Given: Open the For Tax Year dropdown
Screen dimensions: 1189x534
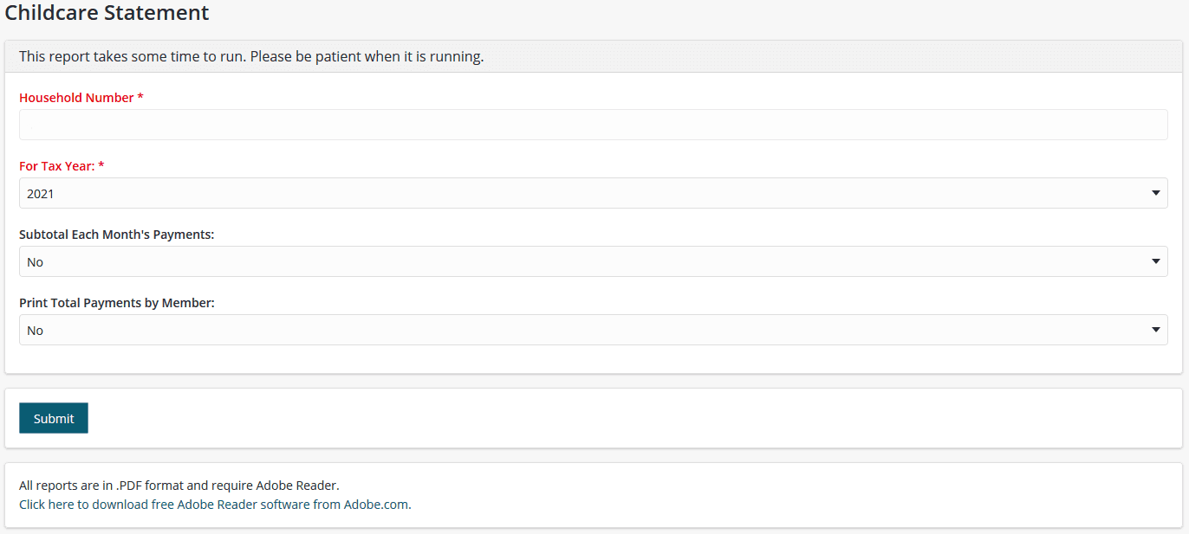Looking at the screenshot, I should pyautogui.click(x=593, y=193).
